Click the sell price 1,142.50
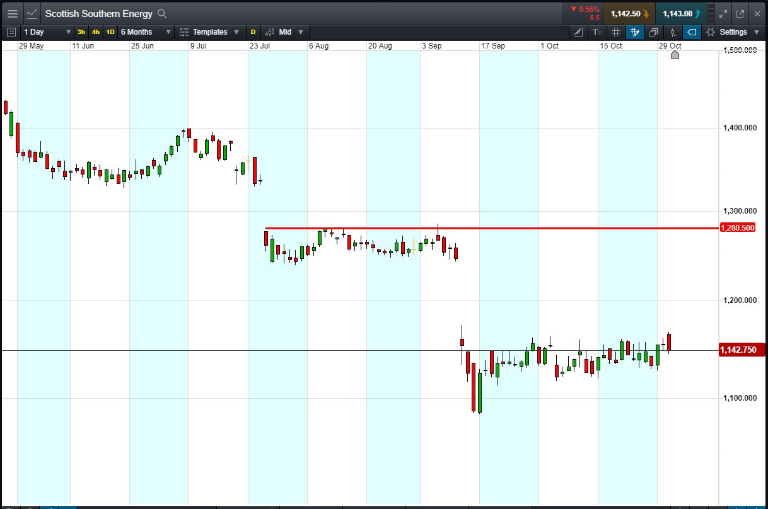The height and width of the screenshot is (509, 768). 629,13
